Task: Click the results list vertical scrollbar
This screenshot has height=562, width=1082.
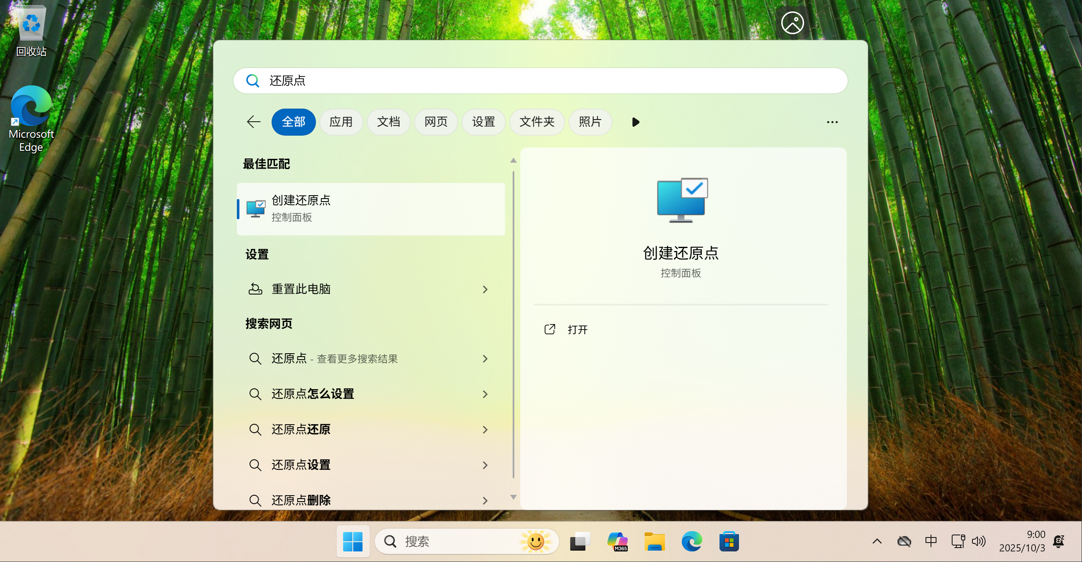Action: click(x=513, y=325)
